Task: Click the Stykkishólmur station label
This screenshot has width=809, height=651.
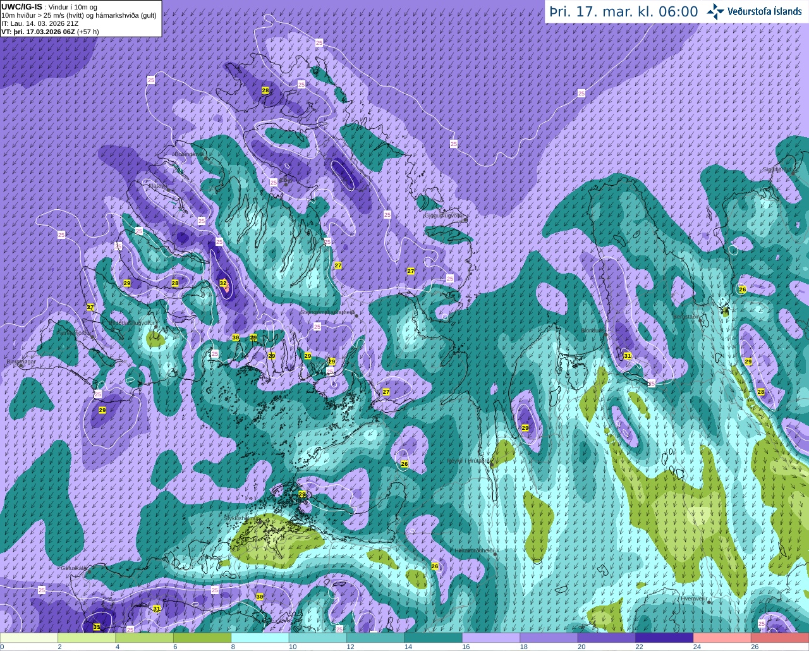Action: pos(242,518)
